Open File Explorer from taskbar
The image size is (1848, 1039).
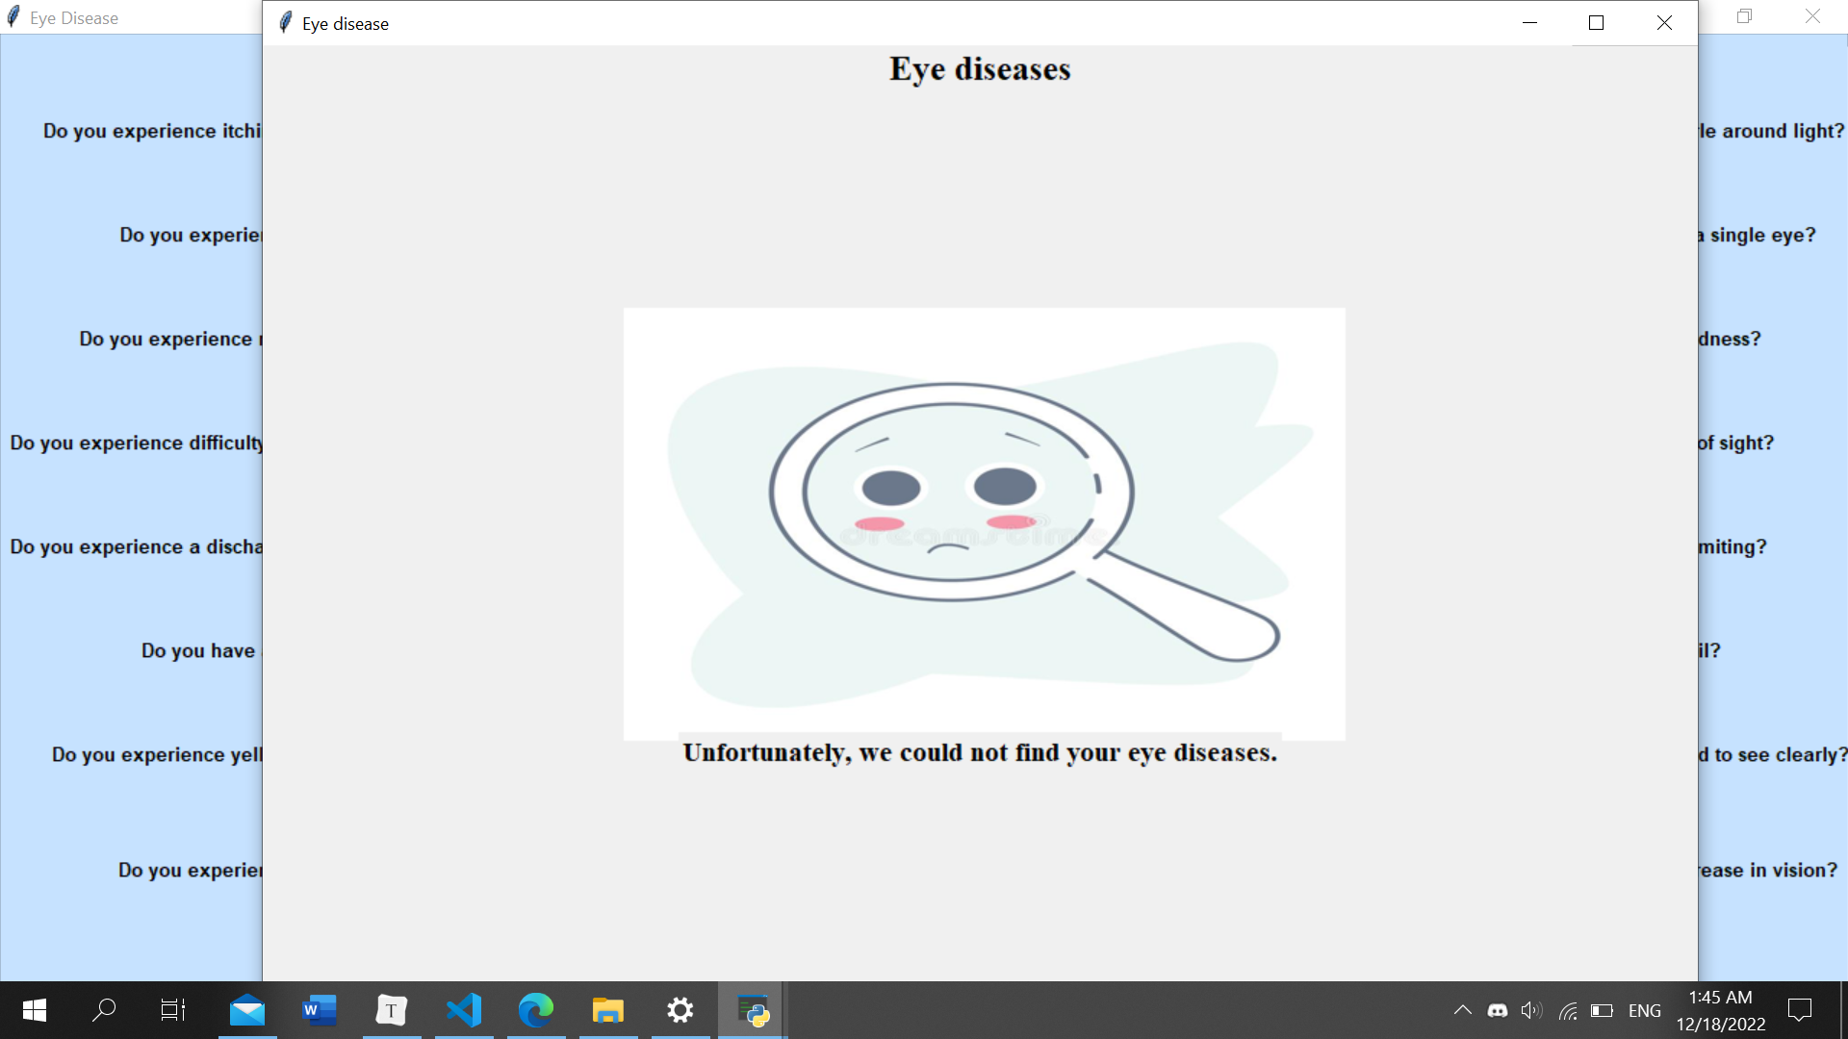[x=608, y=1010]
